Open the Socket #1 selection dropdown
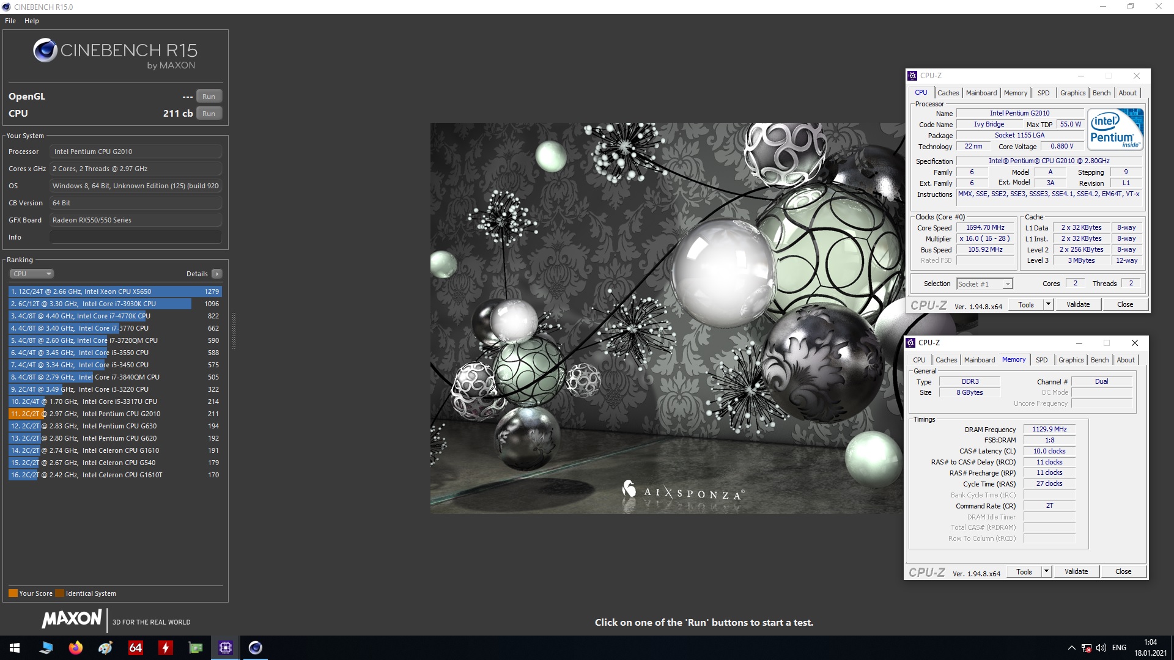This screenshot has width=1174, height=660. pyautogui.click(x=984, y=284)
